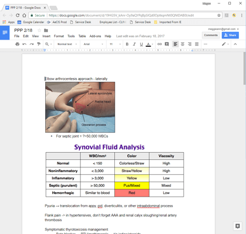Click the blue Share button

pos(230,35)
